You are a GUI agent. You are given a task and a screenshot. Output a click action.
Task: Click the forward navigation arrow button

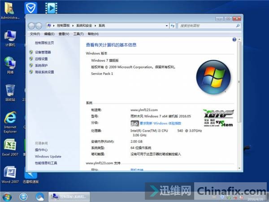pos(39,26)
